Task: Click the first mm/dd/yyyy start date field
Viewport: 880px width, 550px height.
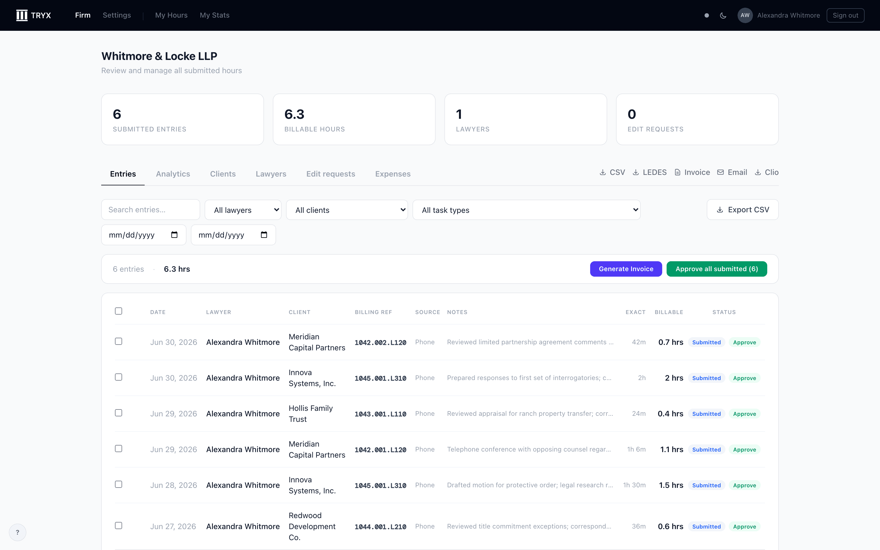Action: (144, 235)
